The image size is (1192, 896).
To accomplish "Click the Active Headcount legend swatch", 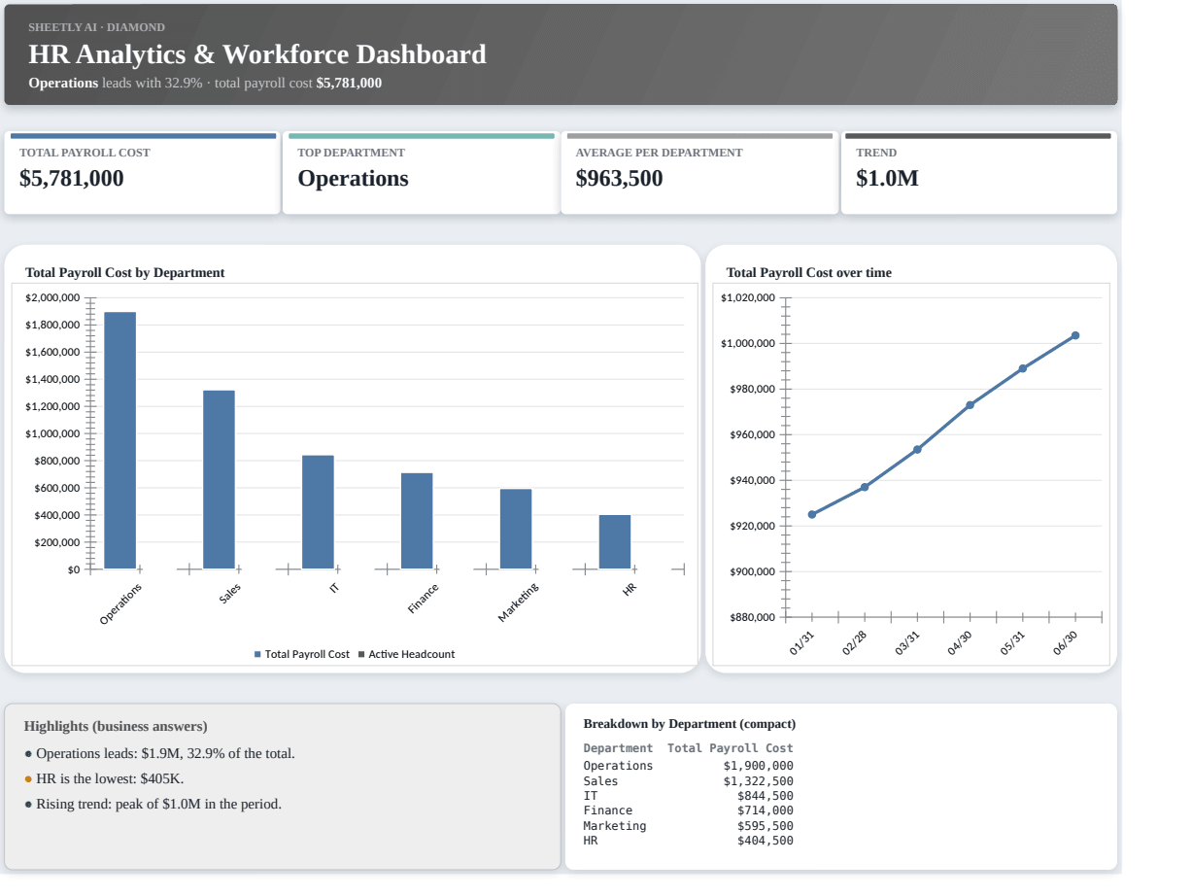I will click(x=361, y=654).
